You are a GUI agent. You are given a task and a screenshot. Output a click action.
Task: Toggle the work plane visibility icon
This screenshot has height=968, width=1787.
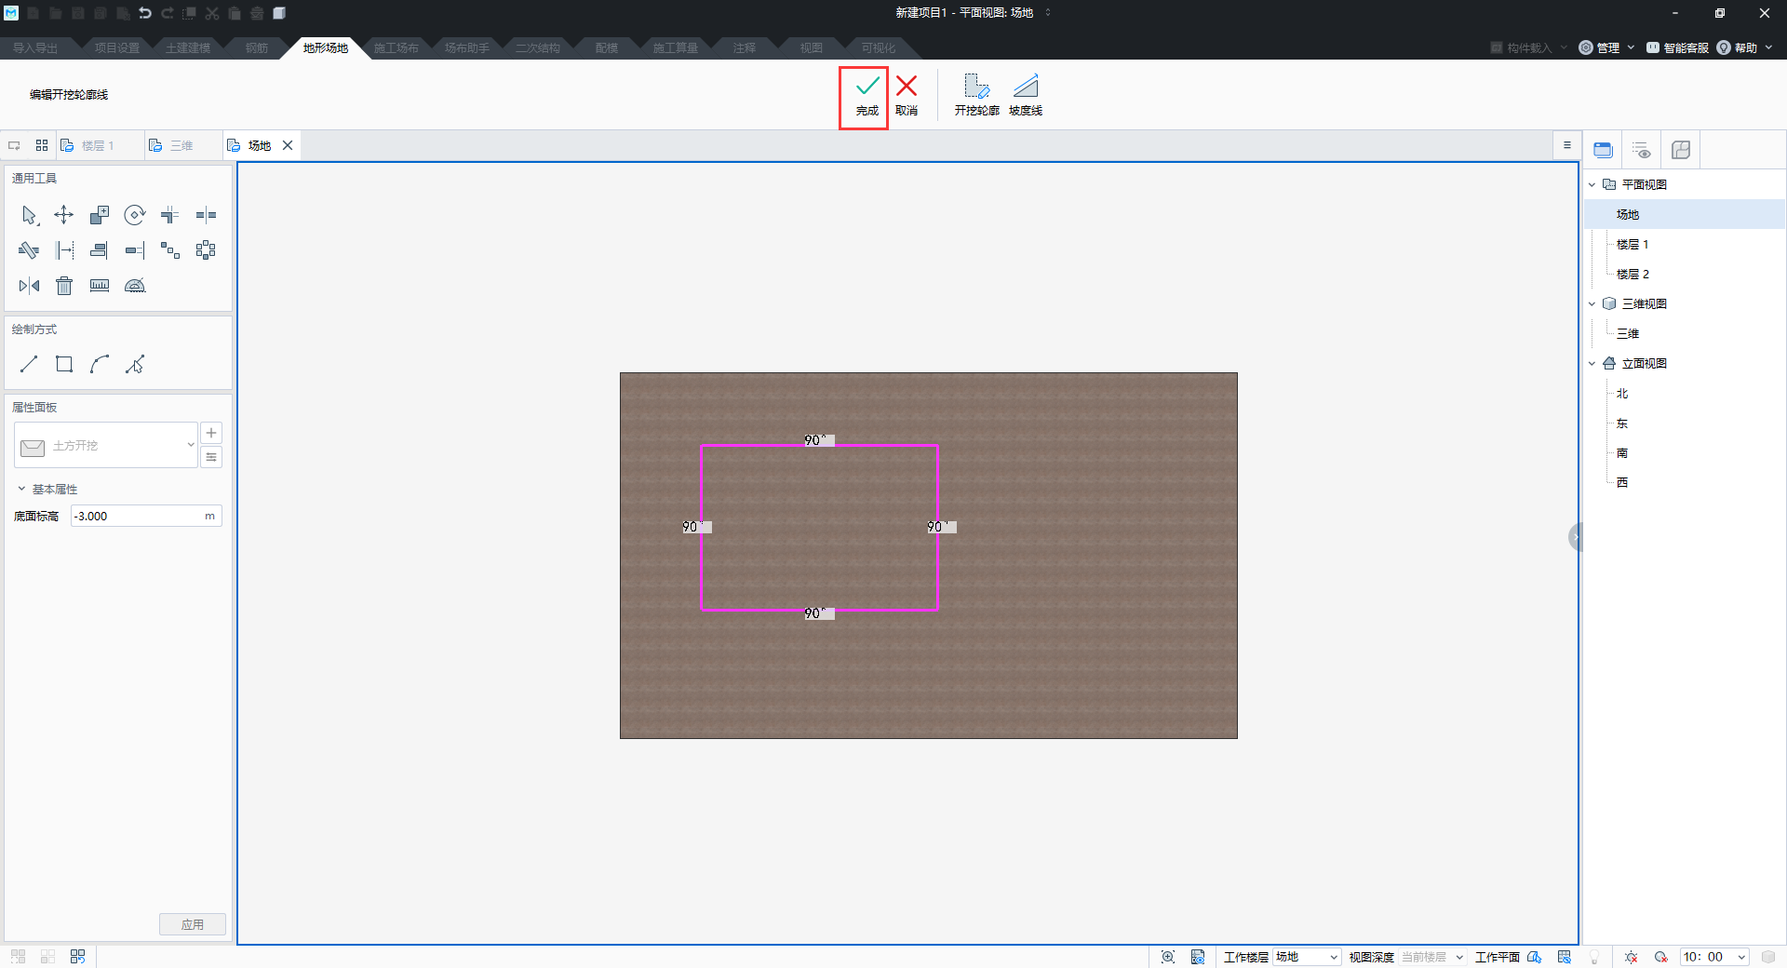(1565, 957)
